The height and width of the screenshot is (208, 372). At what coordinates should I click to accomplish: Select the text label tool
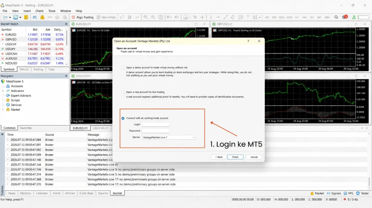tap(248, 17)
